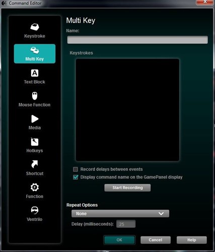Open the Help button
The width and height of the screenshot is (215, 252).
[x=191, y=240]
